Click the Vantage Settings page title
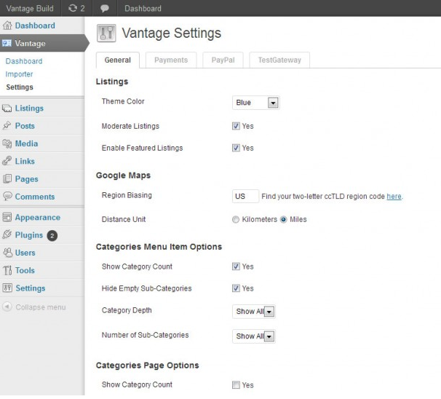The height and width of the screenshot is (399, 441). point(172,33)
